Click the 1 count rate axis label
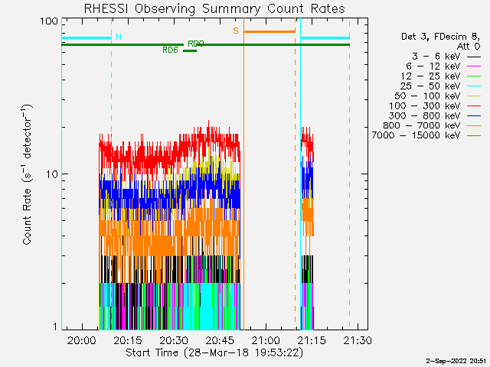 tap(56, 326)
